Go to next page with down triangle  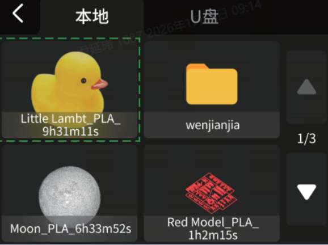pos(306,192)
